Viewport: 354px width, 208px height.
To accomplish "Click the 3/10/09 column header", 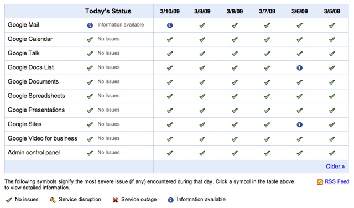I will click(x=170, y=11).
